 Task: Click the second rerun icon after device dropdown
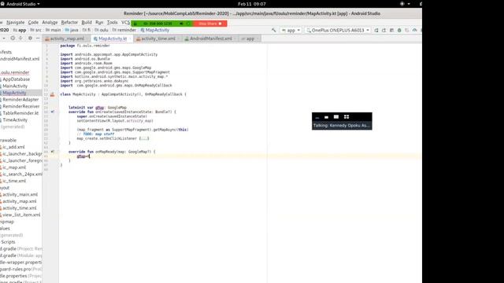click(384, 30)
